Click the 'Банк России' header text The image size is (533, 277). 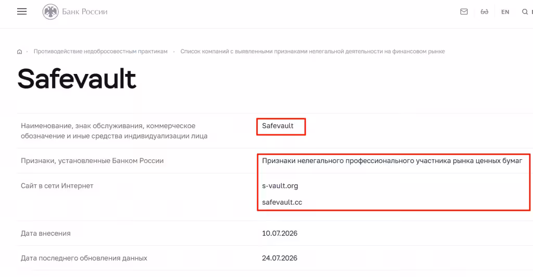85,12
